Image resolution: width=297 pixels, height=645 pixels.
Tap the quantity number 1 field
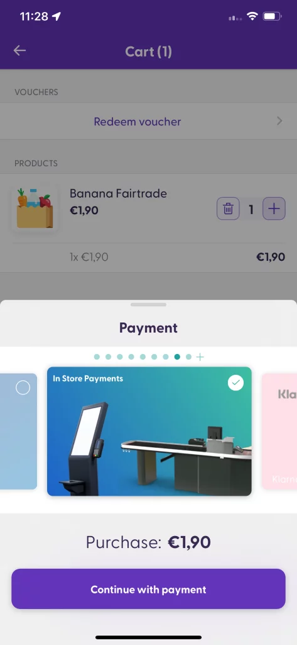[251, 209]
